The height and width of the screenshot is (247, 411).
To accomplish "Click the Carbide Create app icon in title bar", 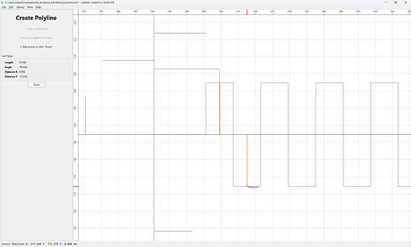I will coord(2,2).
